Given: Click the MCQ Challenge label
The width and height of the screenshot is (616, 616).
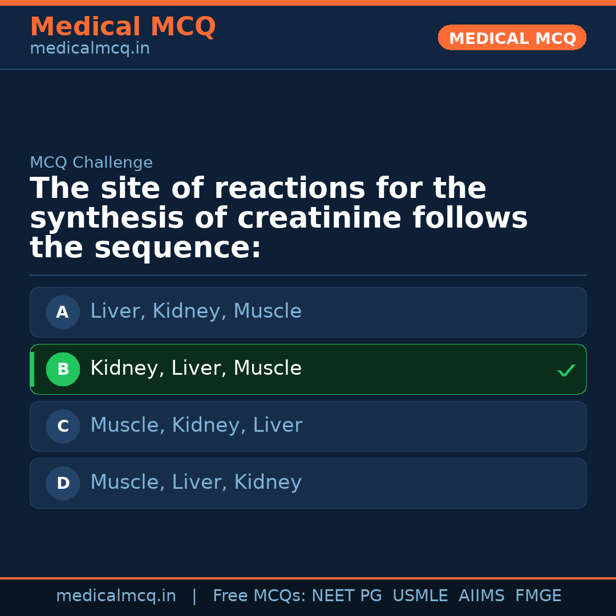Looking at the screenshot, I should (91, 163).
